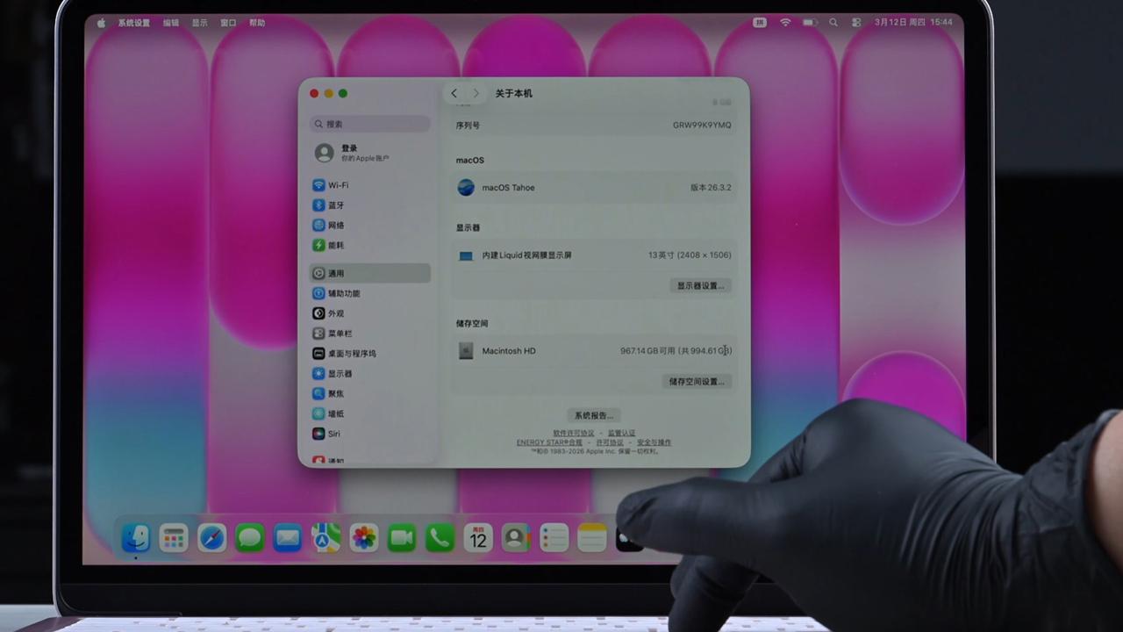The width and height of the screenshot is (1123, 632).
Task: Open 能耗 settings in sidebar
Action: pyautogui.click(x=370, y=246)
